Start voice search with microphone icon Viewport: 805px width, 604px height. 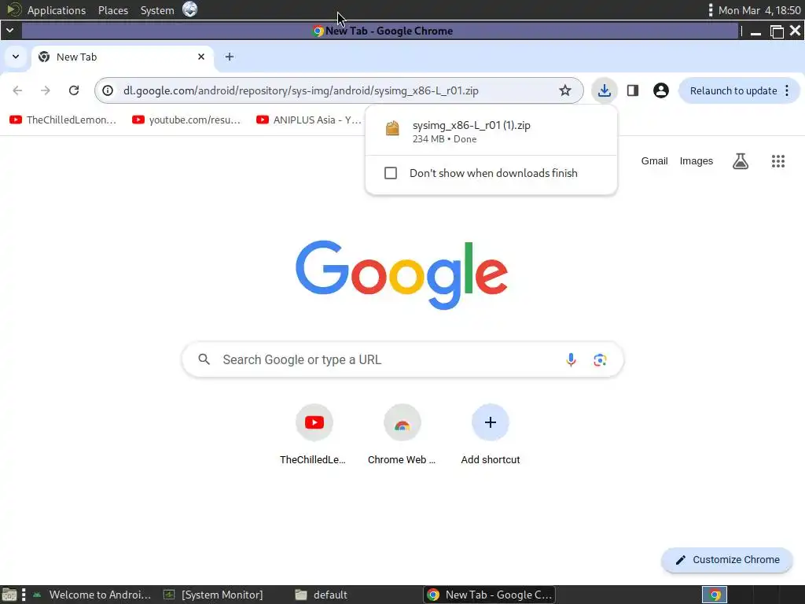pyautogui.click(x=571, y=359)
